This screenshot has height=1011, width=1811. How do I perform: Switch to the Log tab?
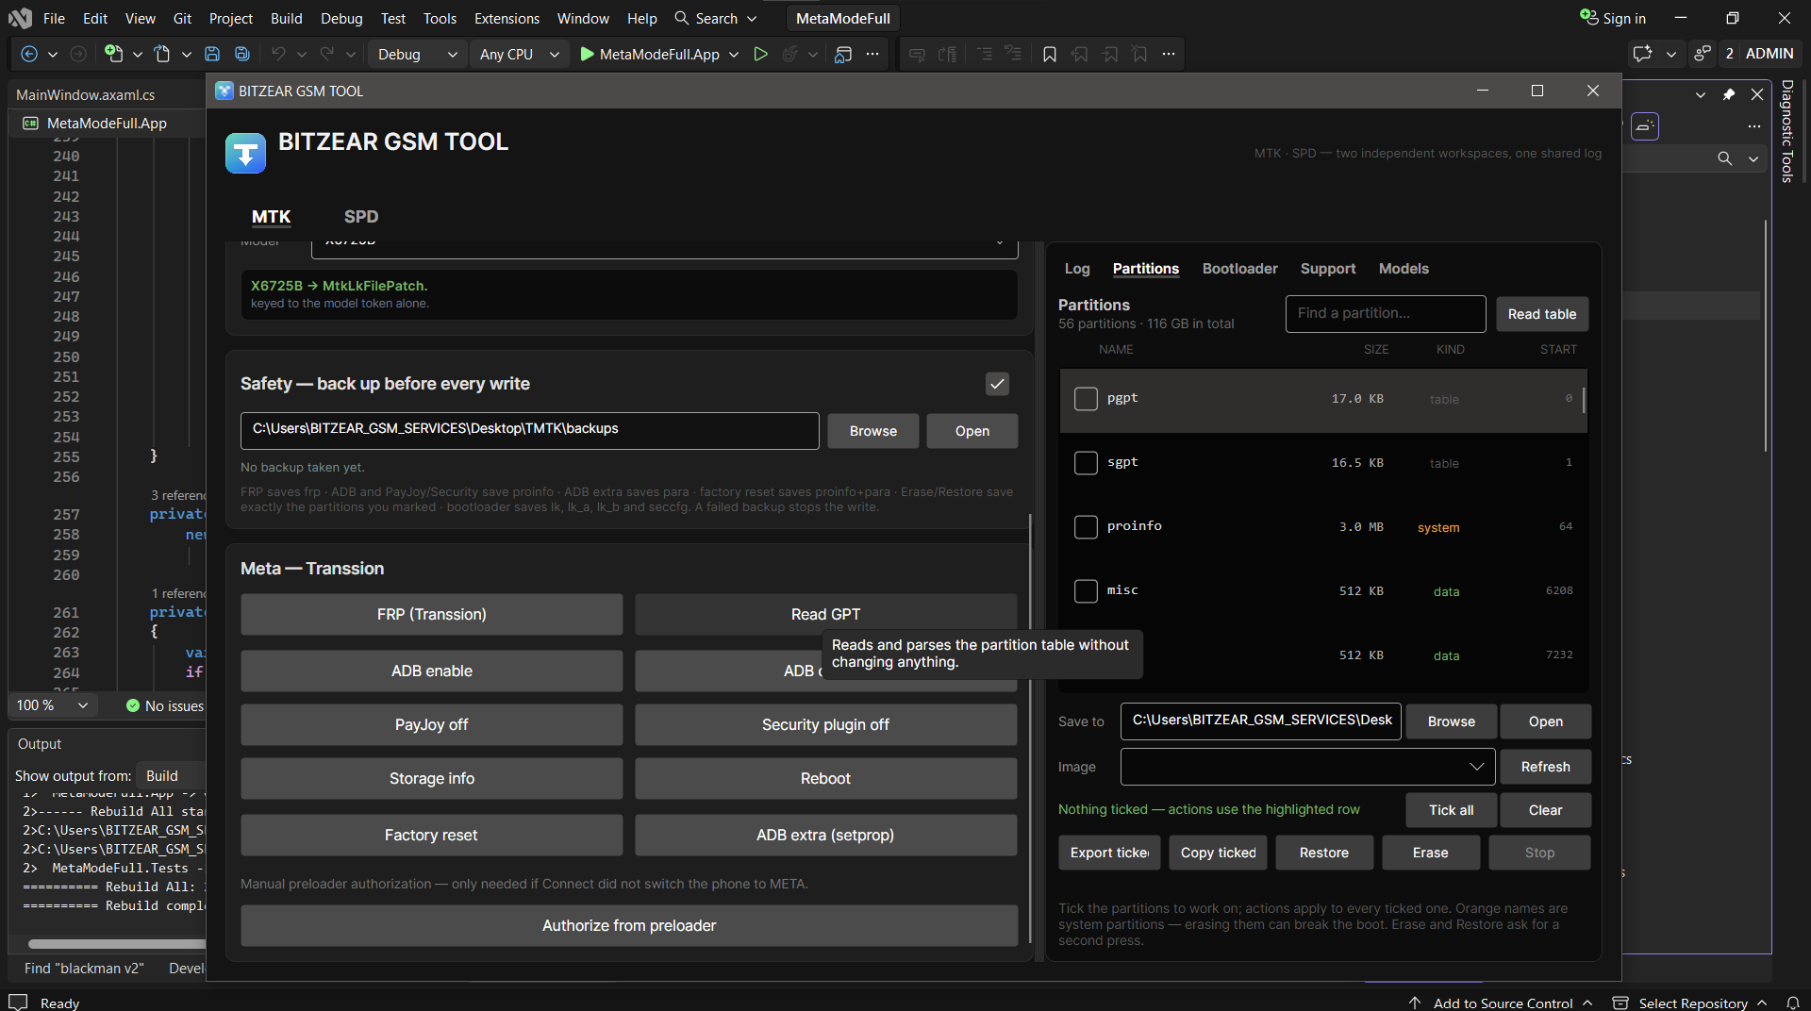(1077, 269)
